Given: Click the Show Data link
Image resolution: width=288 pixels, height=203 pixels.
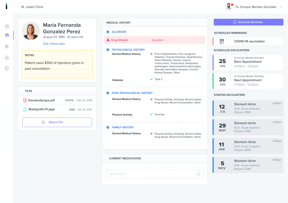Looking at the screenshot, I should click(x=58, y=44).
